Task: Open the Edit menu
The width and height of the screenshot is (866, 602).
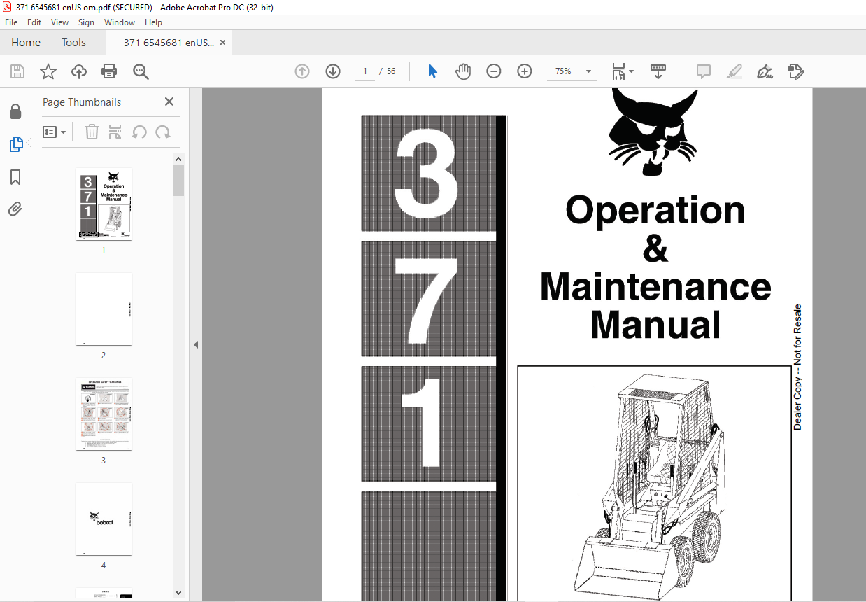Action: point(34,22)
